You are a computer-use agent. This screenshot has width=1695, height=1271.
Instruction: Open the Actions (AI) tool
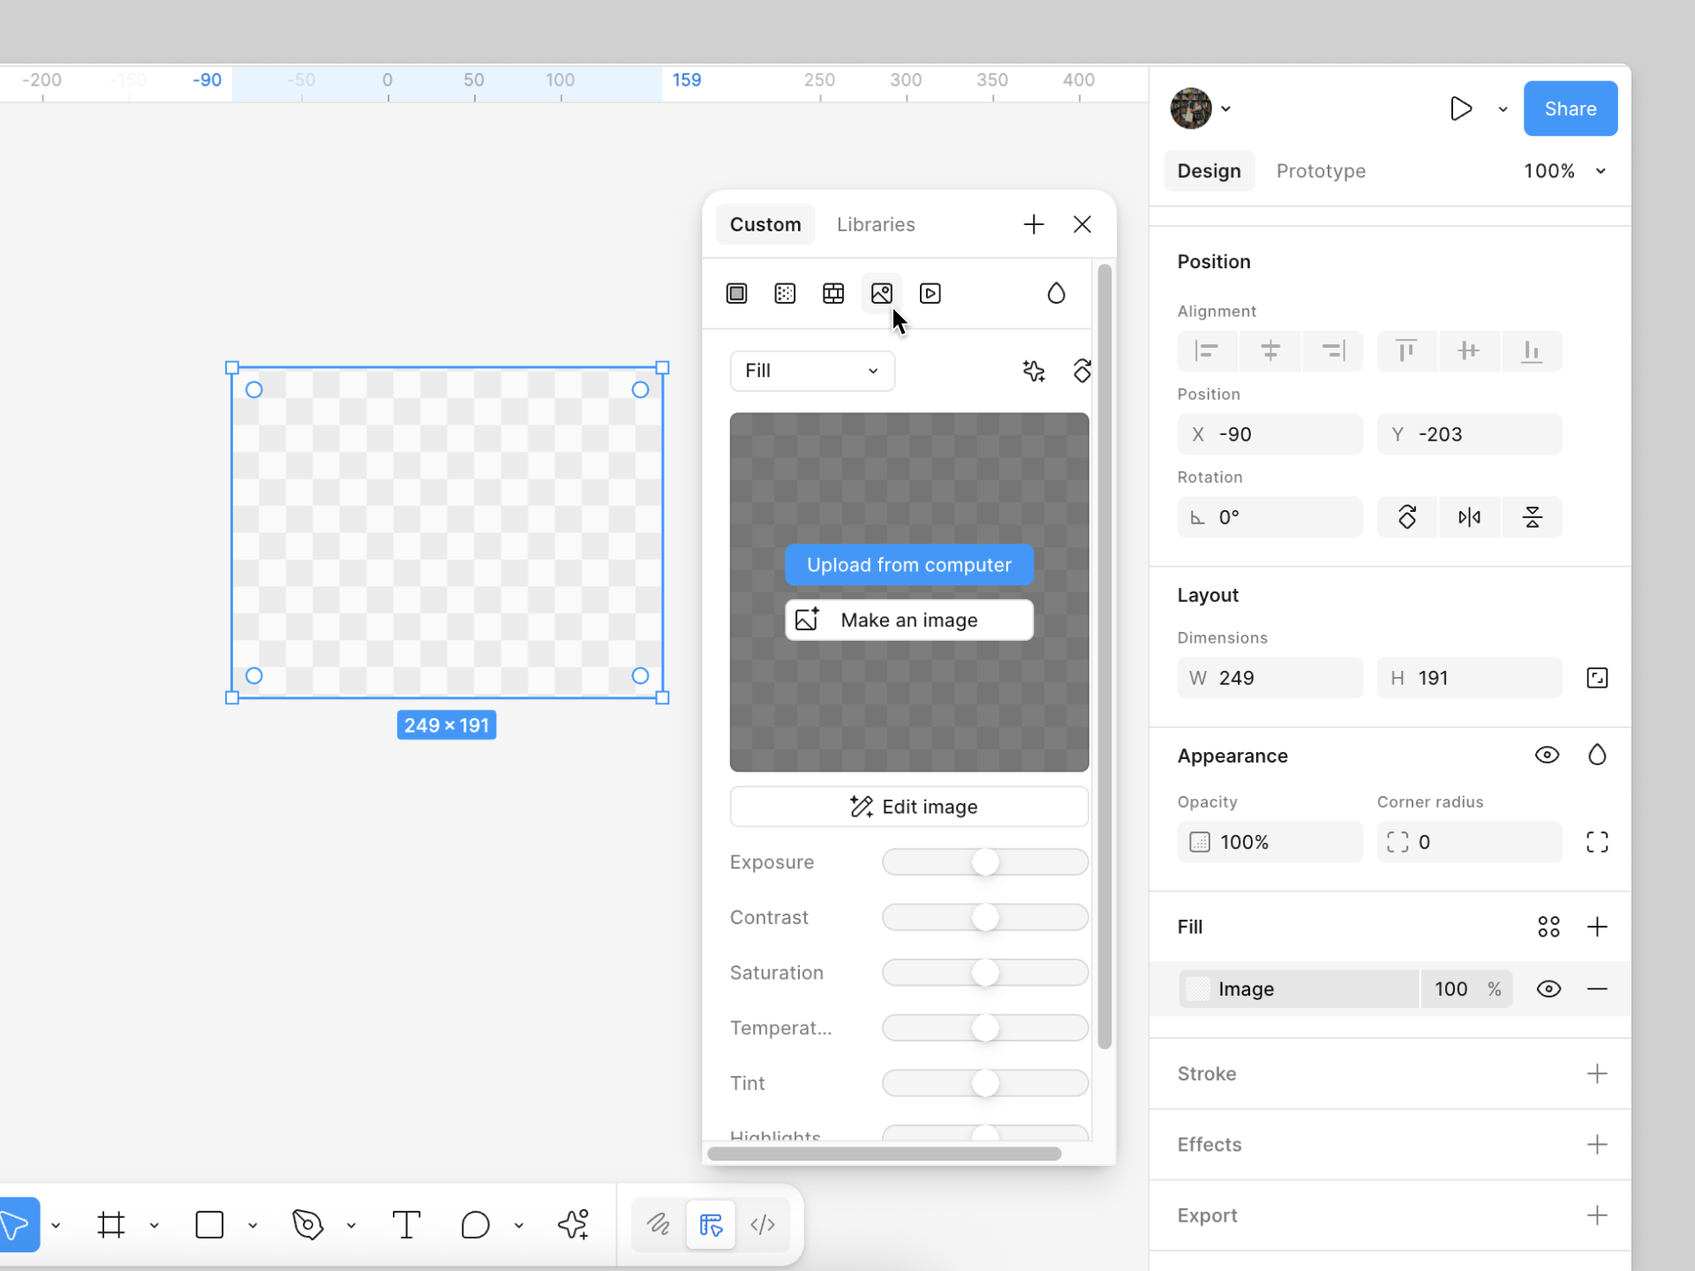coord(574,1224)
